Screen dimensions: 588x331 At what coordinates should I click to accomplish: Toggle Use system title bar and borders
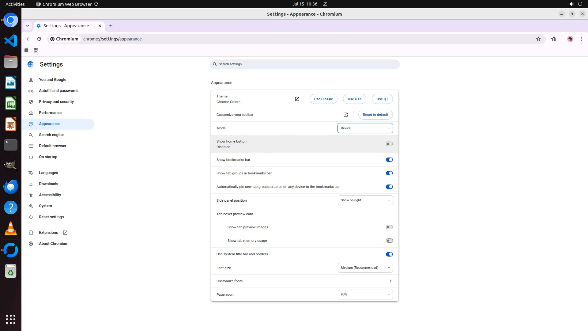[389, 254]
